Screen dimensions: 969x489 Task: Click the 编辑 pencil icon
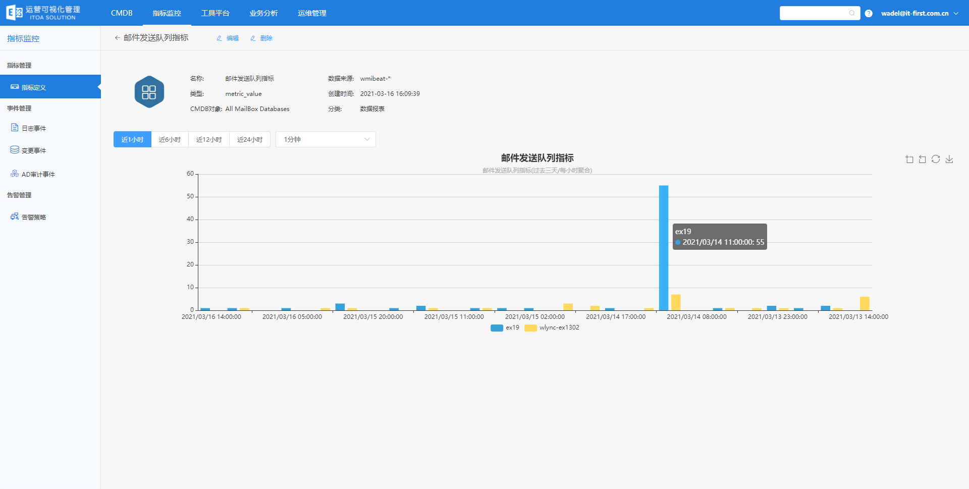pyautogui.click(x=219, y=38)
